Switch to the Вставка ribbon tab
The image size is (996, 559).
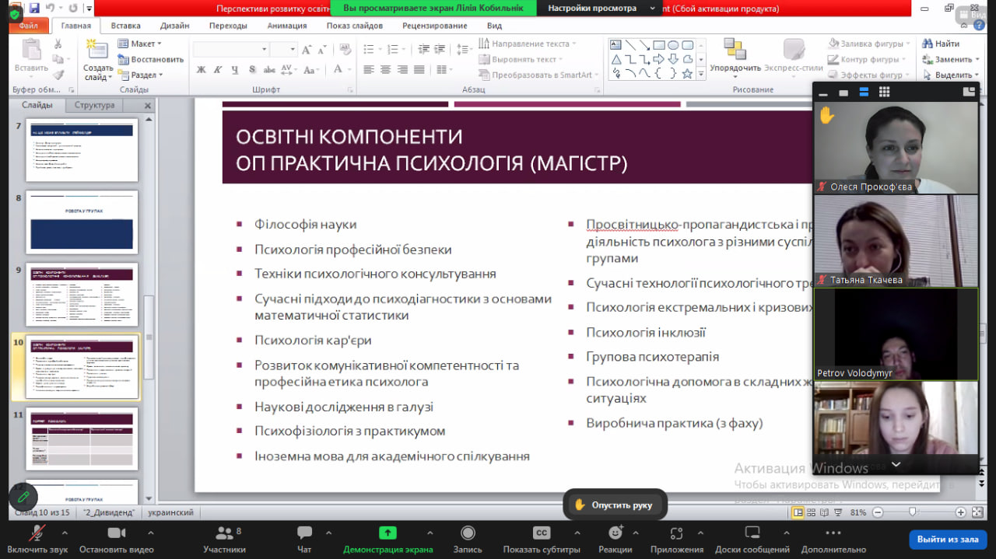[x=125, y=26]
